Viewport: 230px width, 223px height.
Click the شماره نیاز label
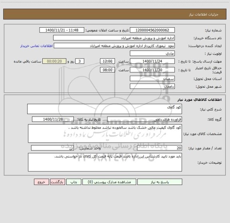[213, 30]
